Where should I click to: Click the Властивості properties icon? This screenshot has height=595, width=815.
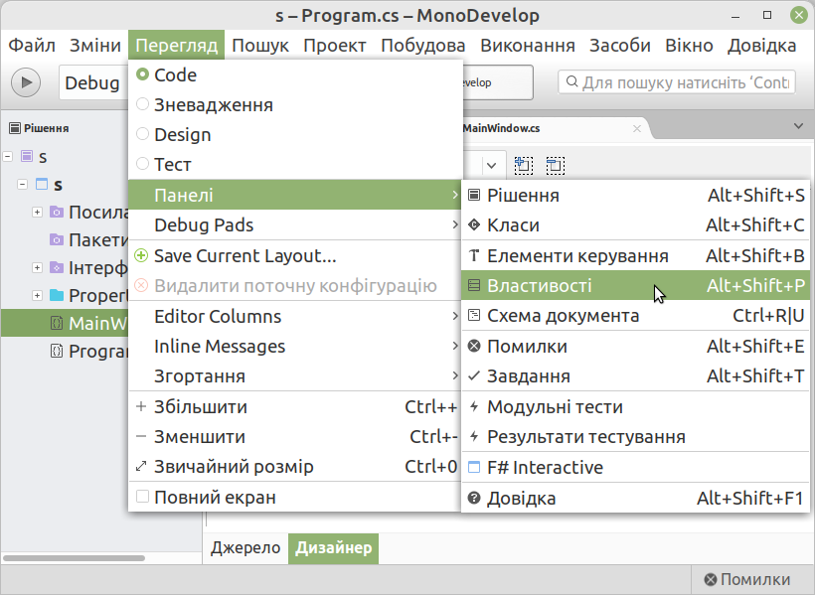tap(474, 285)
